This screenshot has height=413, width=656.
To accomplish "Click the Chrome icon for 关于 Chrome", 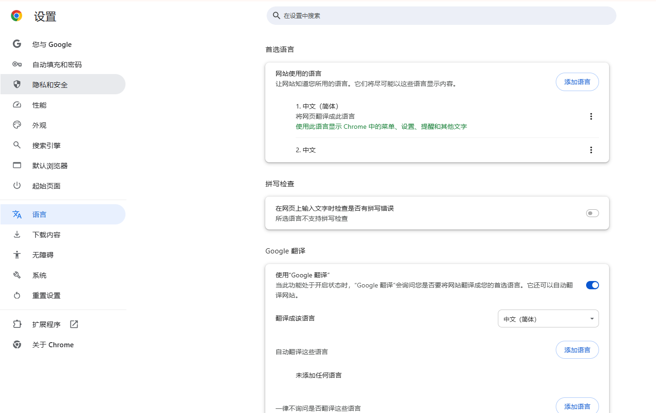I will tap(17, 344).
